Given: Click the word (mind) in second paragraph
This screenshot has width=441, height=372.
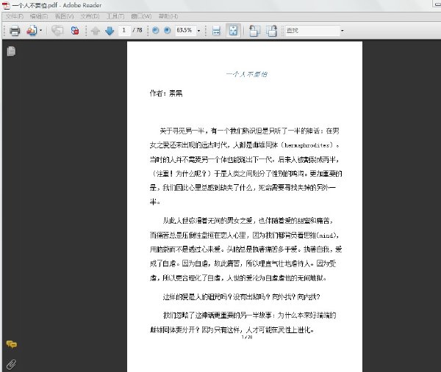Looking at the screenshot, I should [x=326, y=236].
